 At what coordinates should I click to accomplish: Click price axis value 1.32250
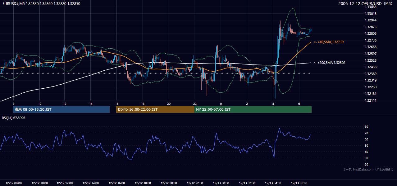click(371, 87)
